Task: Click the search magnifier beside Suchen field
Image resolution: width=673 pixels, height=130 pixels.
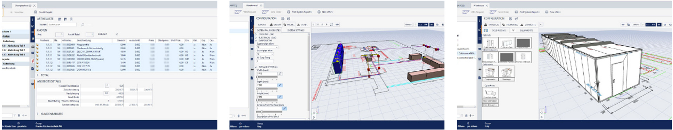Action: (x=82, y=25)
